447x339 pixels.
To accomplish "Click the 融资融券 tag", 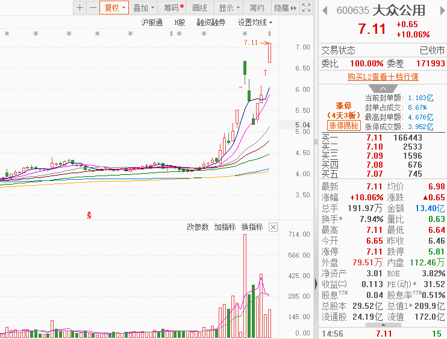I will [211, 22].
